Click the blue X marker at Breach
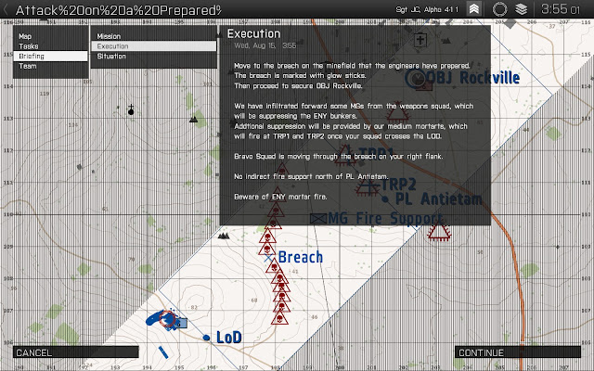This screenshot has width=594, height=371. tap(268, 258)
